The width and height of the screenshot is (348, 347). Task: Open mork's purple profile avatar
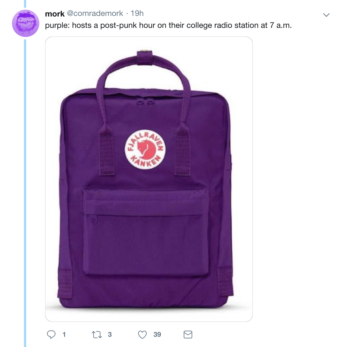pyautogui.click(x=25, y=23)
